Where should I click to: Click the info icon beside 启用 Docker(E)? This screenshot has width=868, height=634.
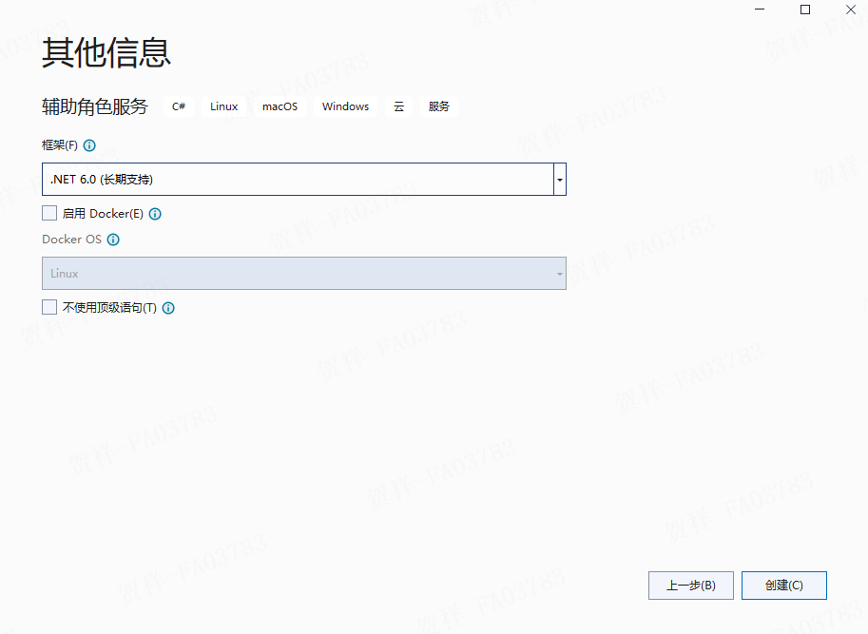point(155,214)
